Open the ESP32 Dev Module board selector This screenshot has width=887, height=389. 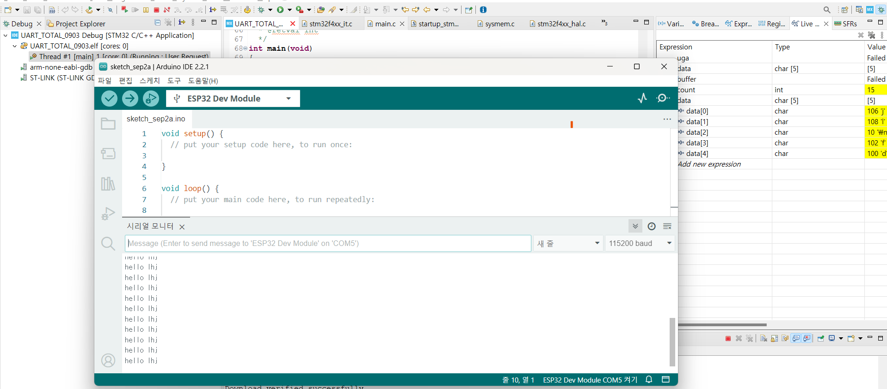(234, 98)
